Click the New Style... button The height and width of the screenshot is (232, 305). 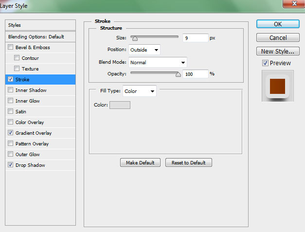[x=278, y=51]
